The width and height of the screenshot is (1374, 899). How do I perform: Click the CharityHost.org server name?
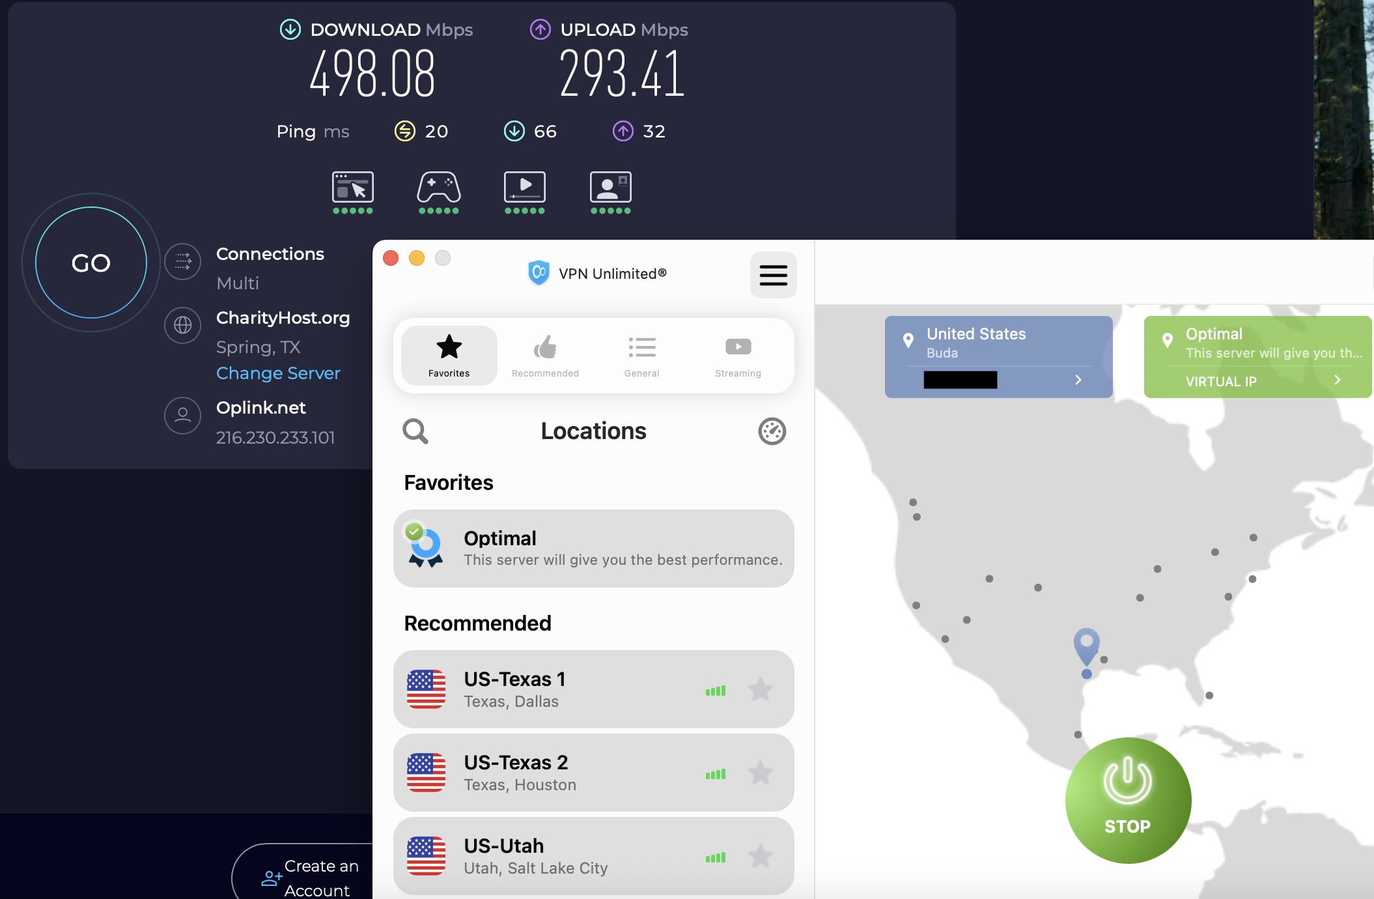[283, 317]
